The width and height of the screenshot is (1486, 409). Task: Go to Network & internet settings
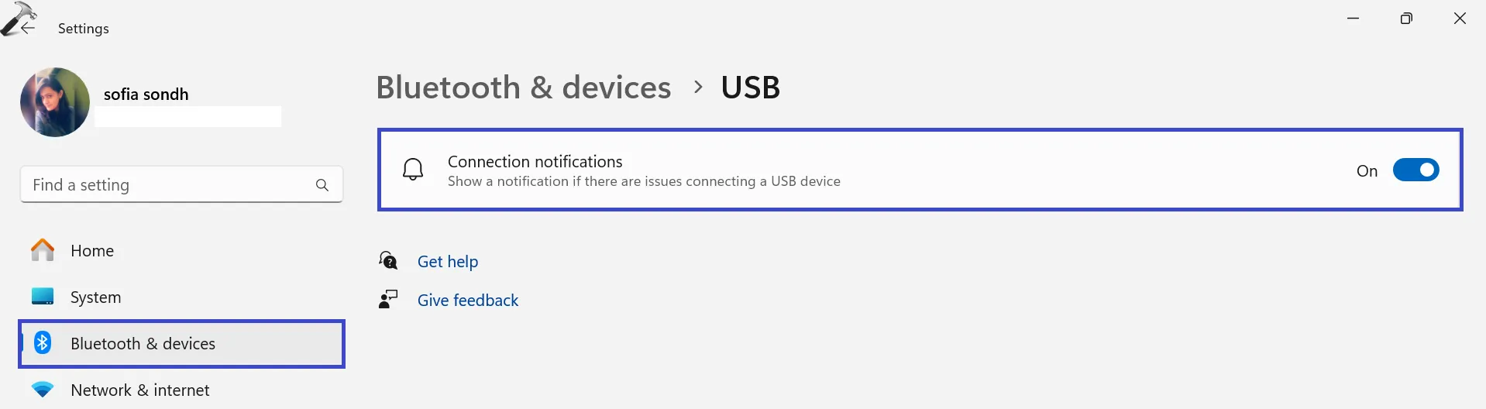139,390
